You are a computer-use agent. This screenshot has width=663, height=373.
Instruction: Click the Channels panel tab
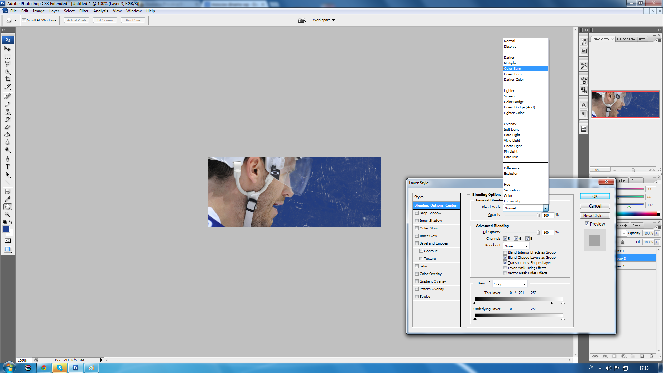coord(621,226)
